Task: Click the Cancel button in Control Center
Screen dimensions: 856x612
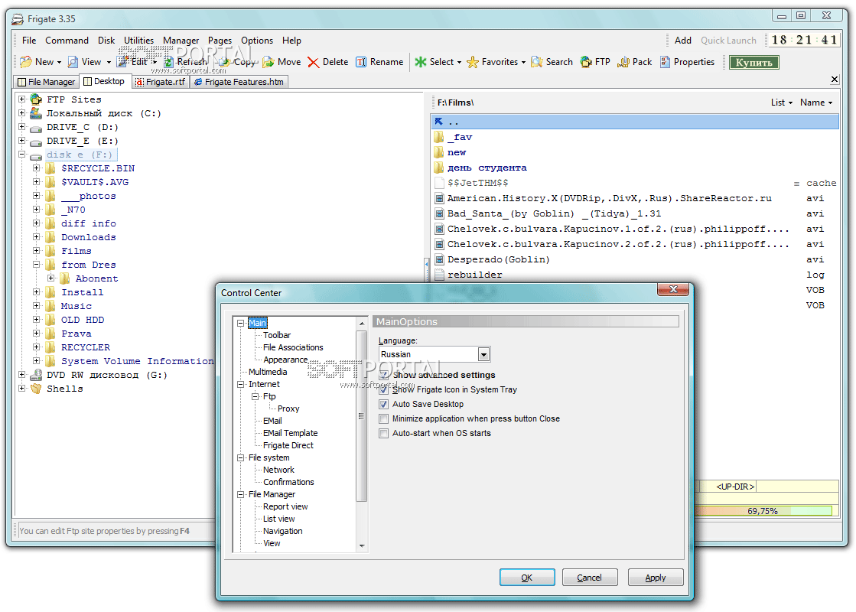Action: tap(590, 578)
